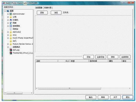This screenshot has width=136, height=102.
Task: Click the 全部移除 remove all button
Action: click(x=125, y=57)
